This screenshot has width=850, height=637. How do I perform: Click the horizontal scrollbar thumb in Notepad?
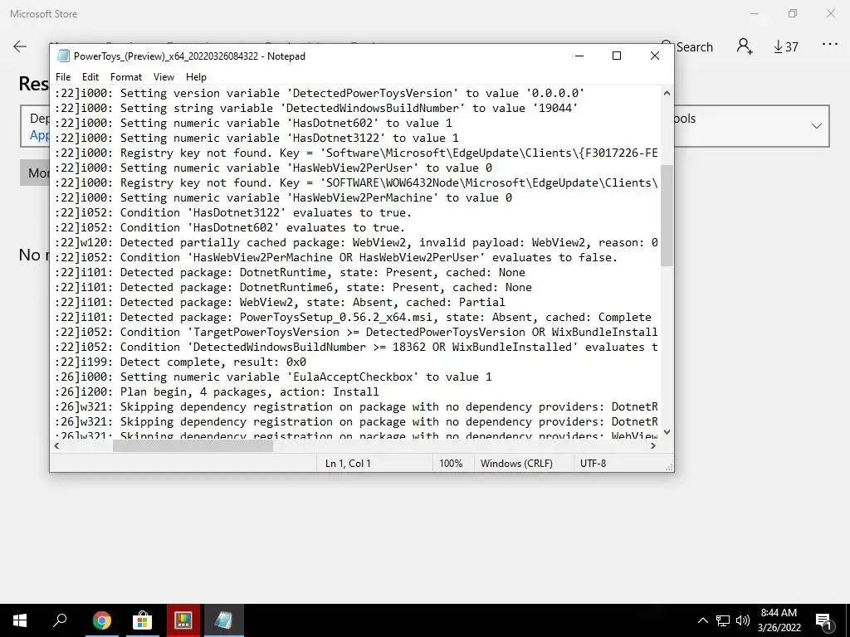(x=193, y=445)
